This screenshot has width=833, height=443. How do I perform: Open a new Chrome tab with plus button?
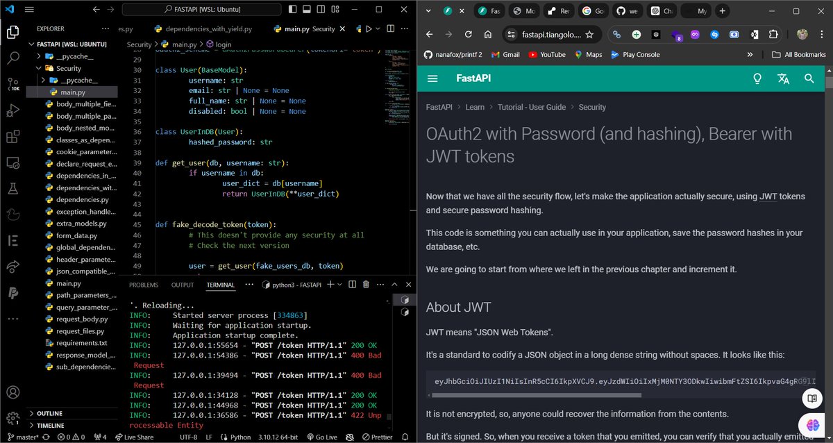(x=723, y=11)
